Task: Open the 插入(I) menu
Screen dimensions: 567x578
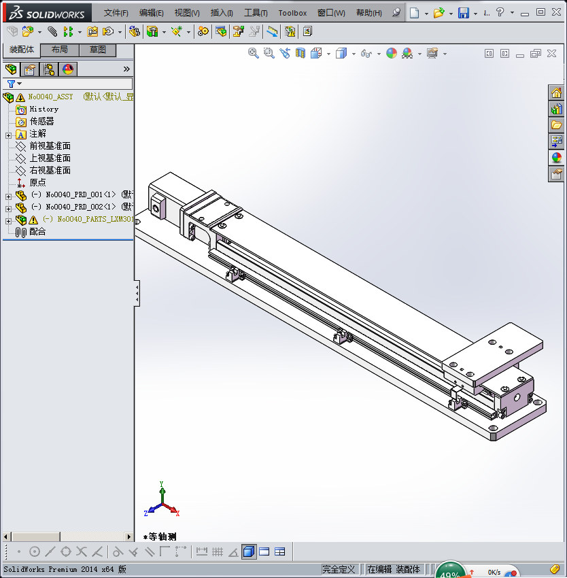Action: [222, 13]
